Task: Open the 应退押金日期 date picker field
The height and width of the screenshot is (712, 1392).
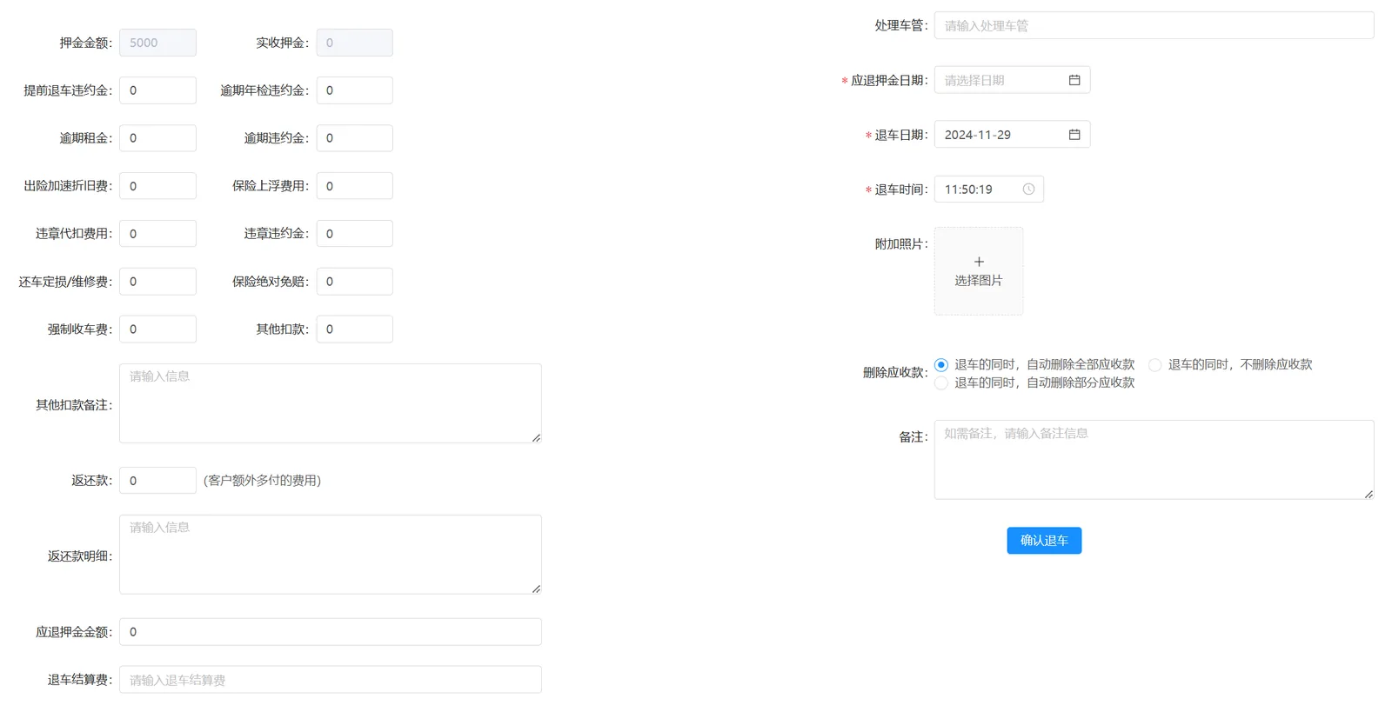Action: click(x=1012, y=80)
